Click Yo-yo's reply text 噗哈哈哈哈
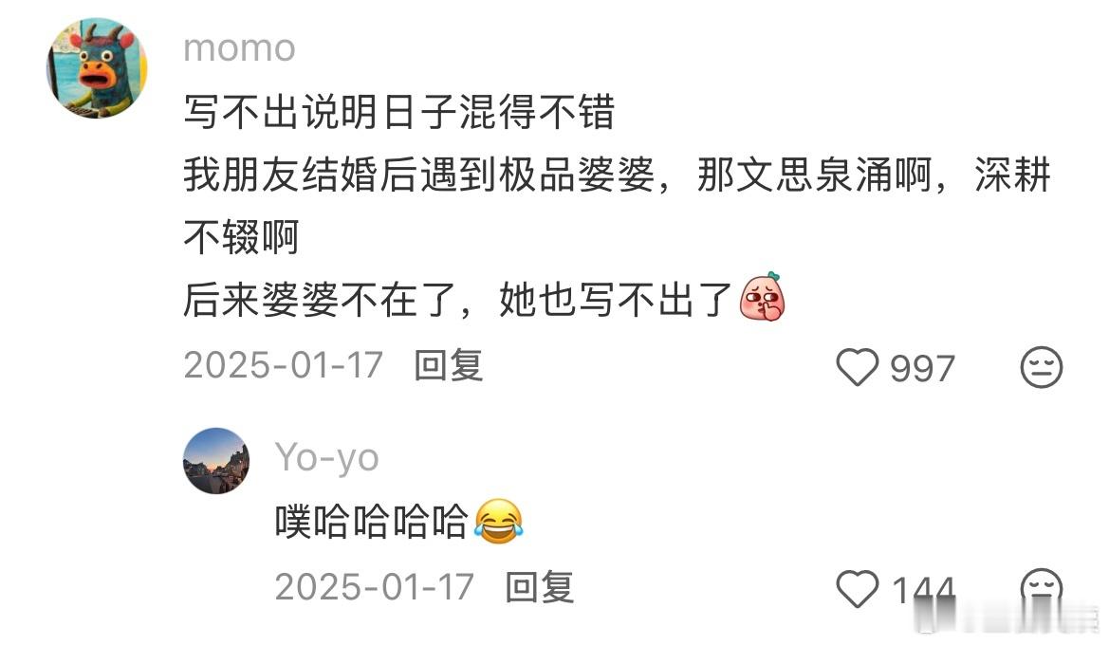The image size is (1109, 645). 371,522
